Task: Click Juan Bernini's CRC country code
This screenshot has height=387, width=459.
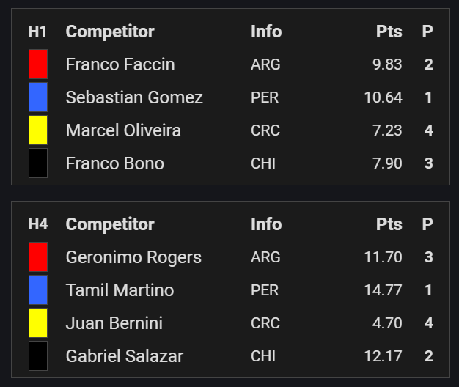Action: point(265,323)
